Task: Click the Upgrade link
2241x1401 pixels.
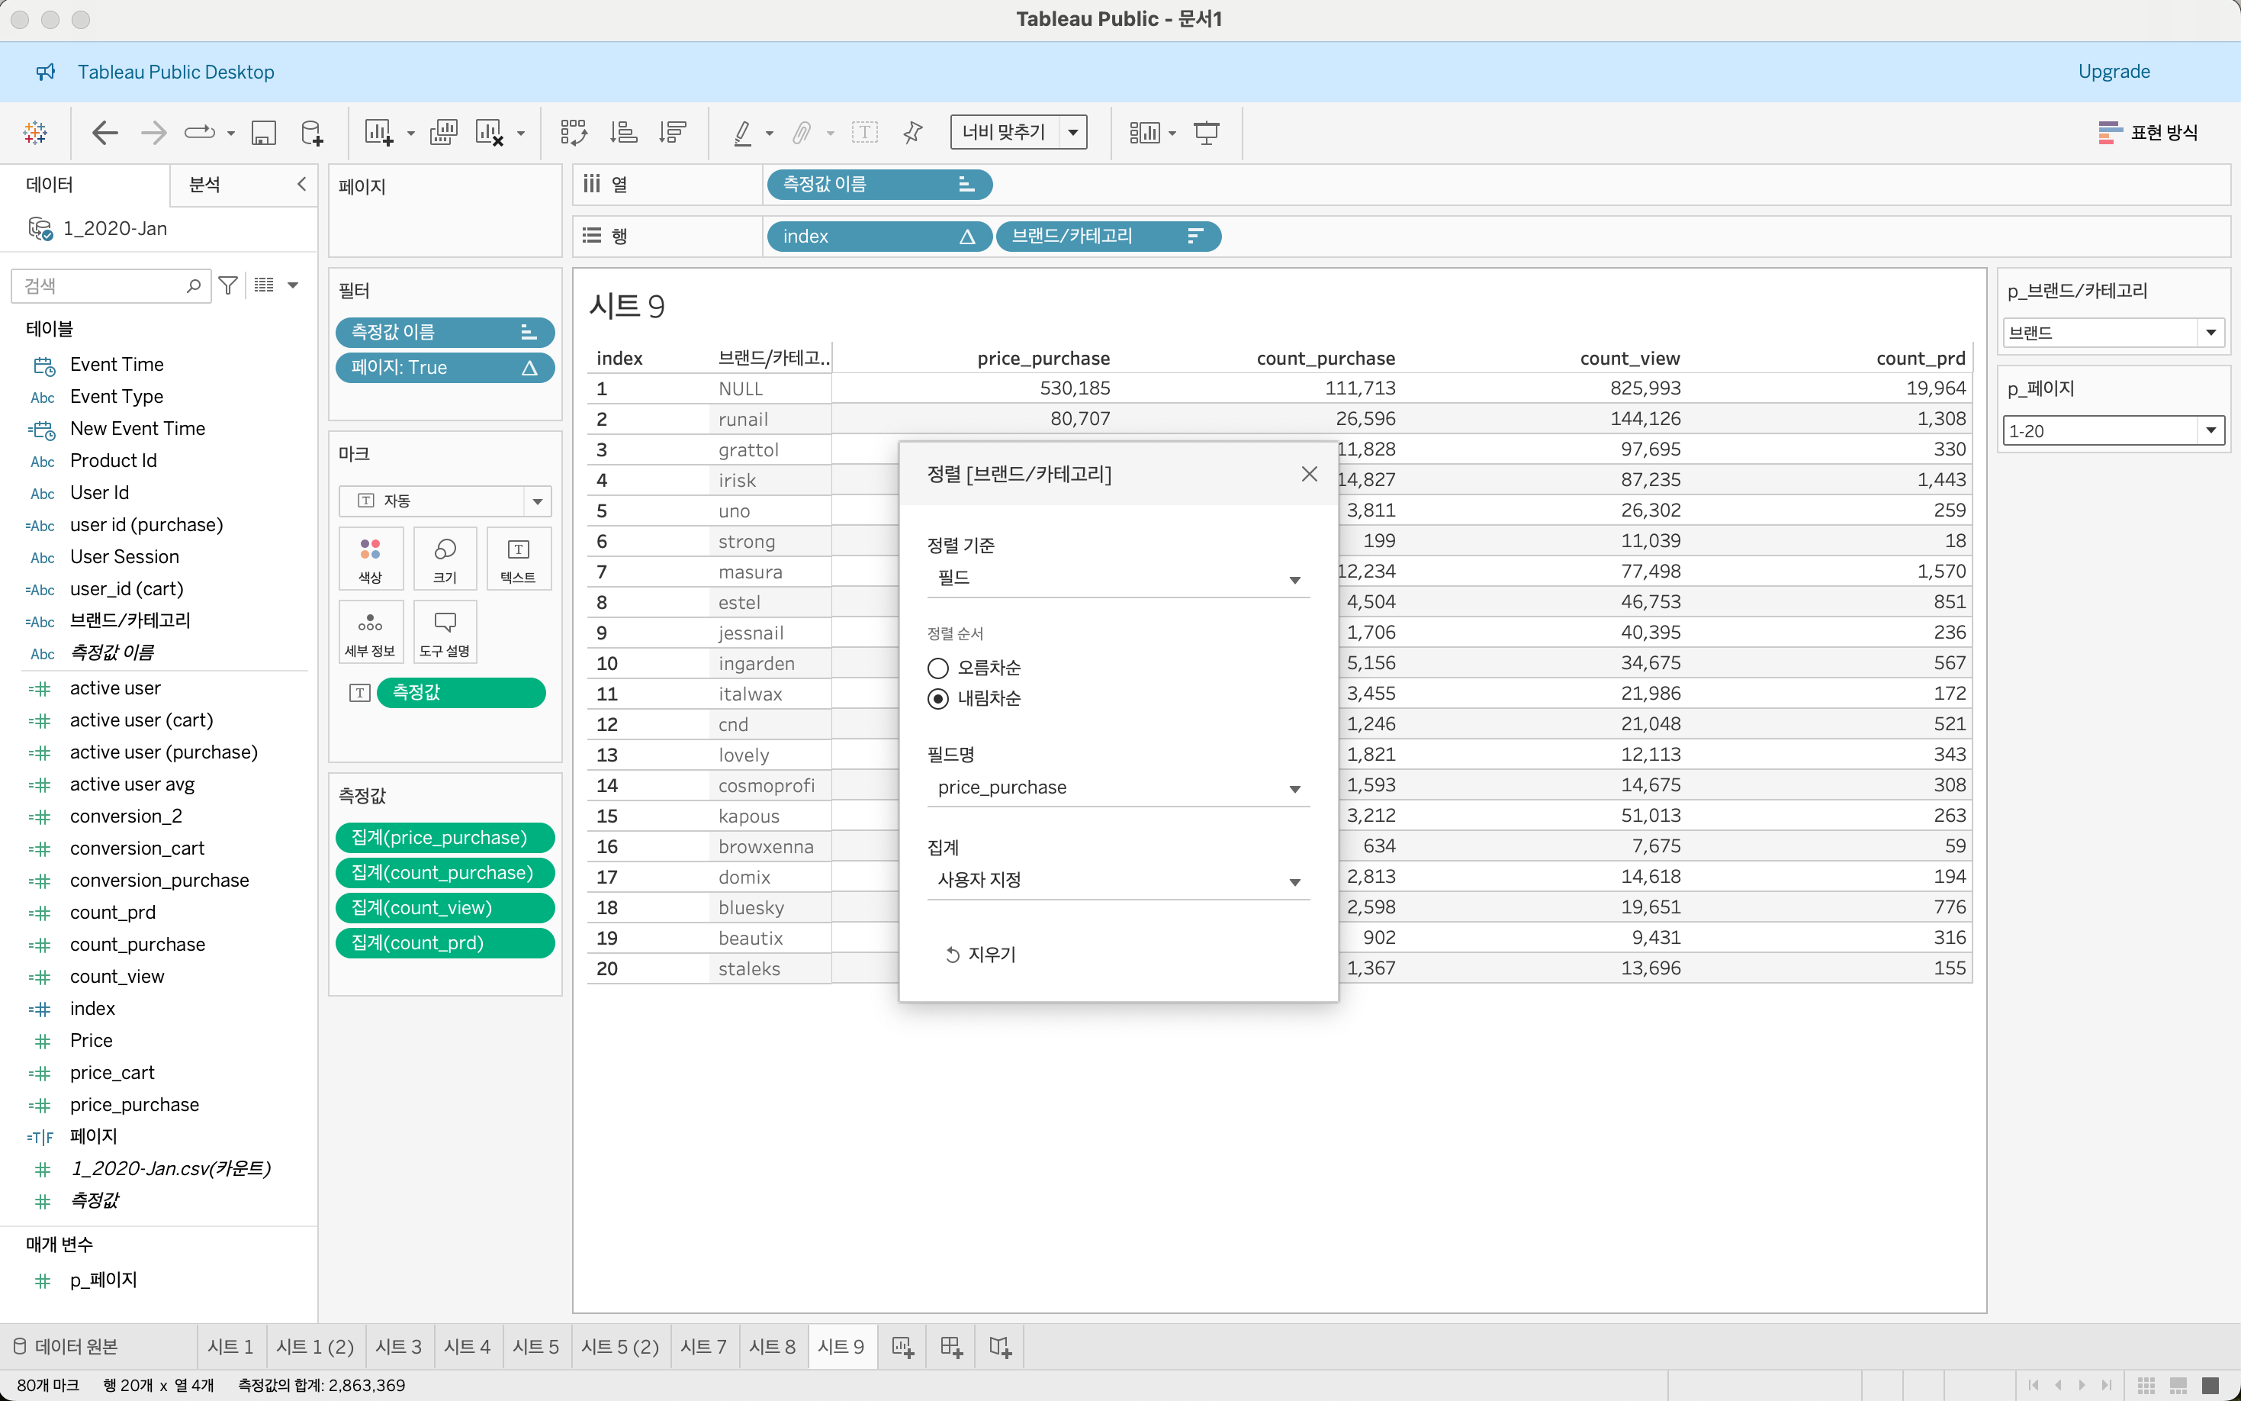Action: click(2113, 72)
